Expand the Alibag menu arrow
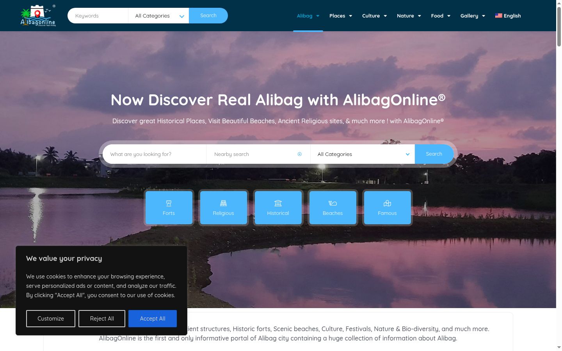The image size is (562, 351). coord(318,16)
